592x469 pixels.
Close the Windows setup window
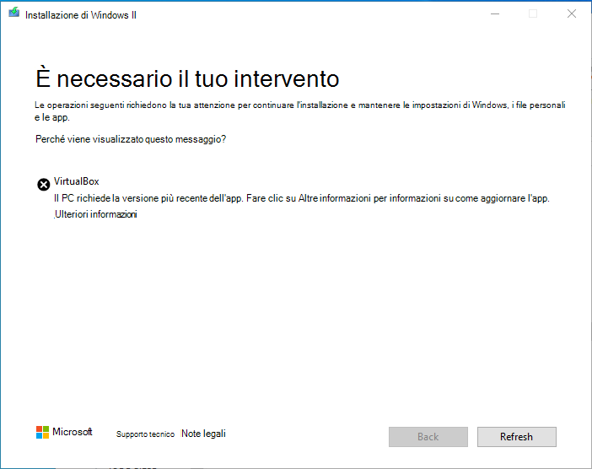(x=572, y=14)
